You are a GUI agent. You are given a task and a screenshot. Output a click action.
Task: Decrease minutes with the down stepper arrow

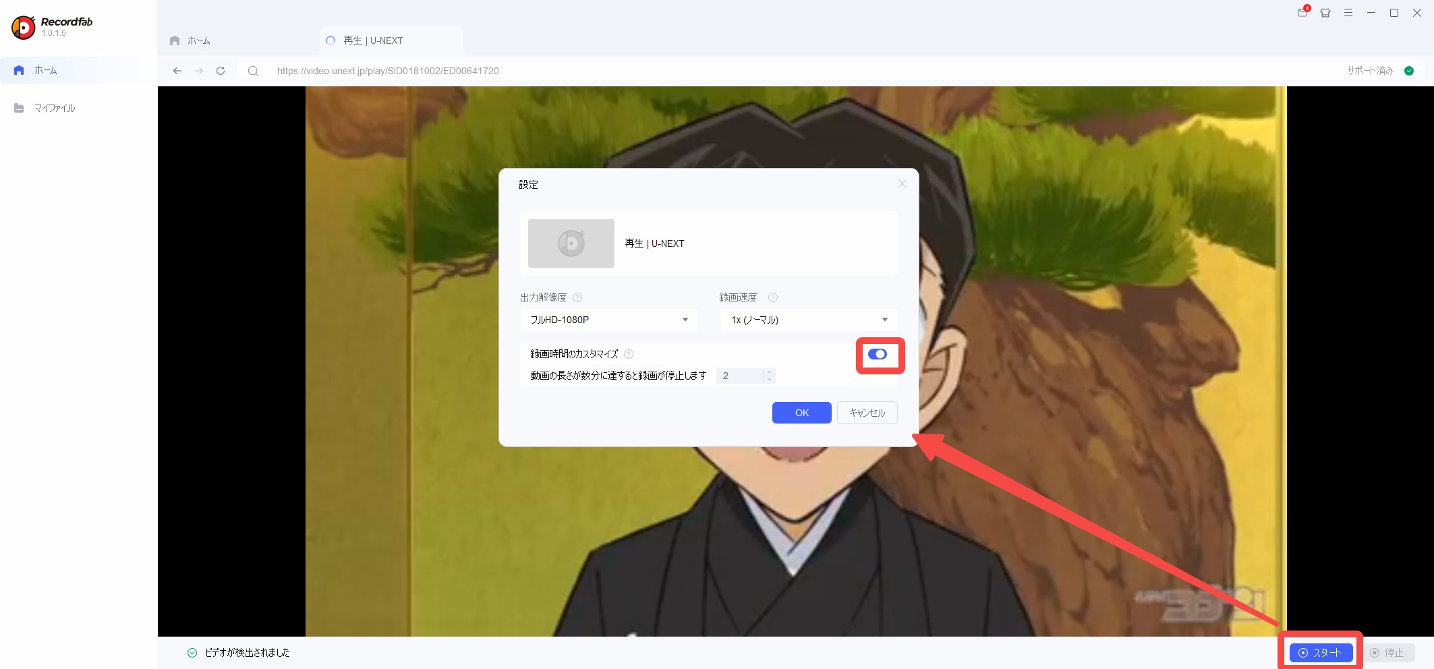(x=770, y=380)
